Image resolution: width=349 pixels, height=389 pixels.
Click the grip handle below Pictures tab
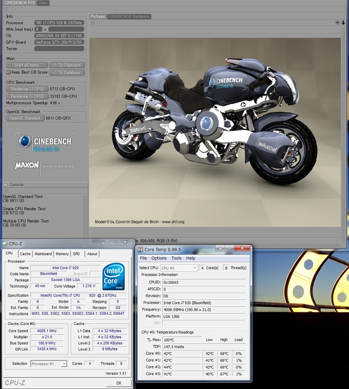pyautogui.click(x=92, y=23)
